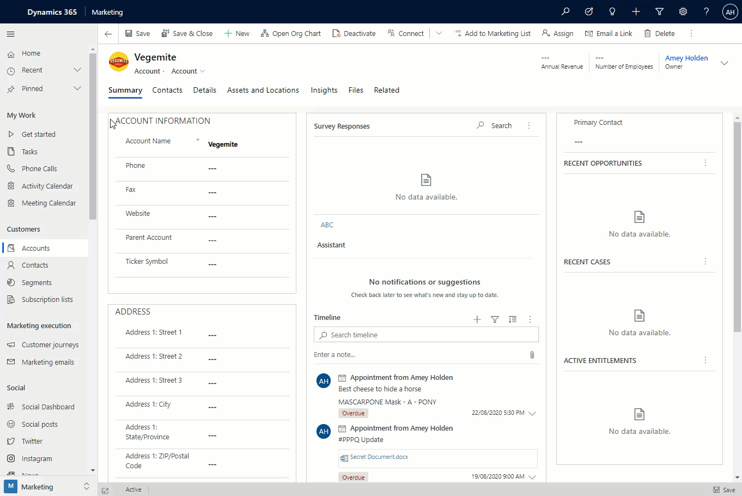
Task: Collapse the navigation with the hamburger icon
Action: [10, 34]
